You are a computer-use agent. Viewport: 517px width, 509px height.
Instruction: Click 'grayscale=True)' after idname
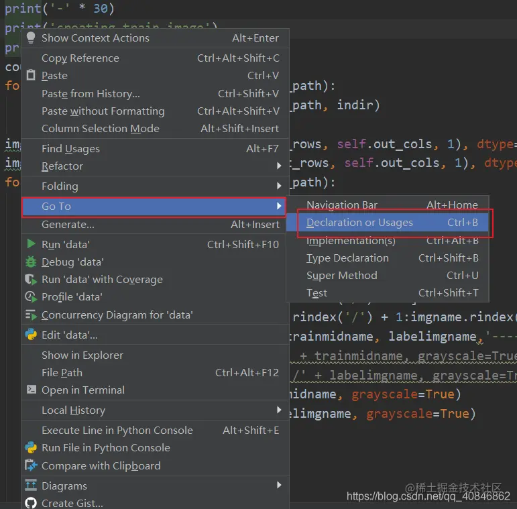tap(406, 394)
